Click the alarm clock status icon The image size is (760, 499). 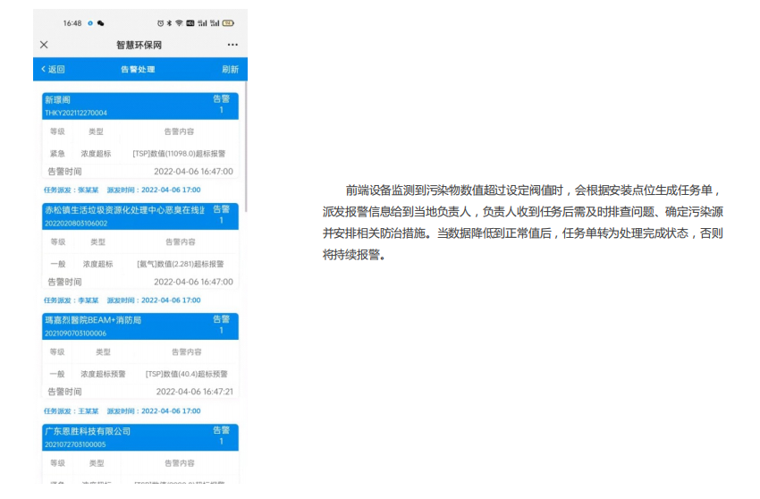click(x=160, y=22)
